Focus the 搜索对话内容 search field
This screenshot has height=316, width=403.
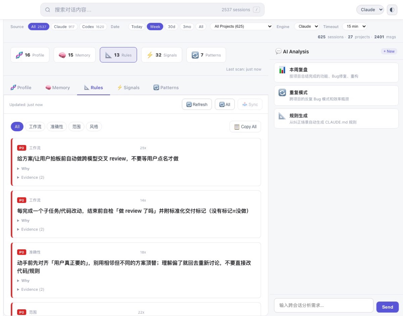pyautogui.click(x=152, y=10)
